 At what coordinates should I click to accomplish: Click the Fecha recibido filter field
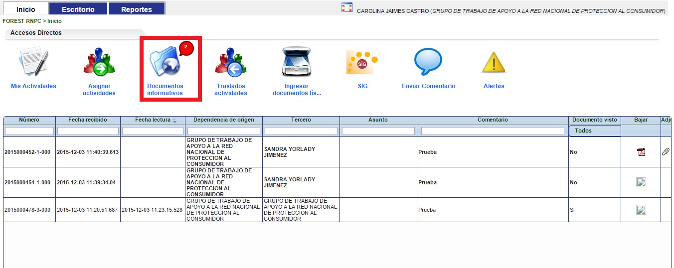click(x=88, y=131)
